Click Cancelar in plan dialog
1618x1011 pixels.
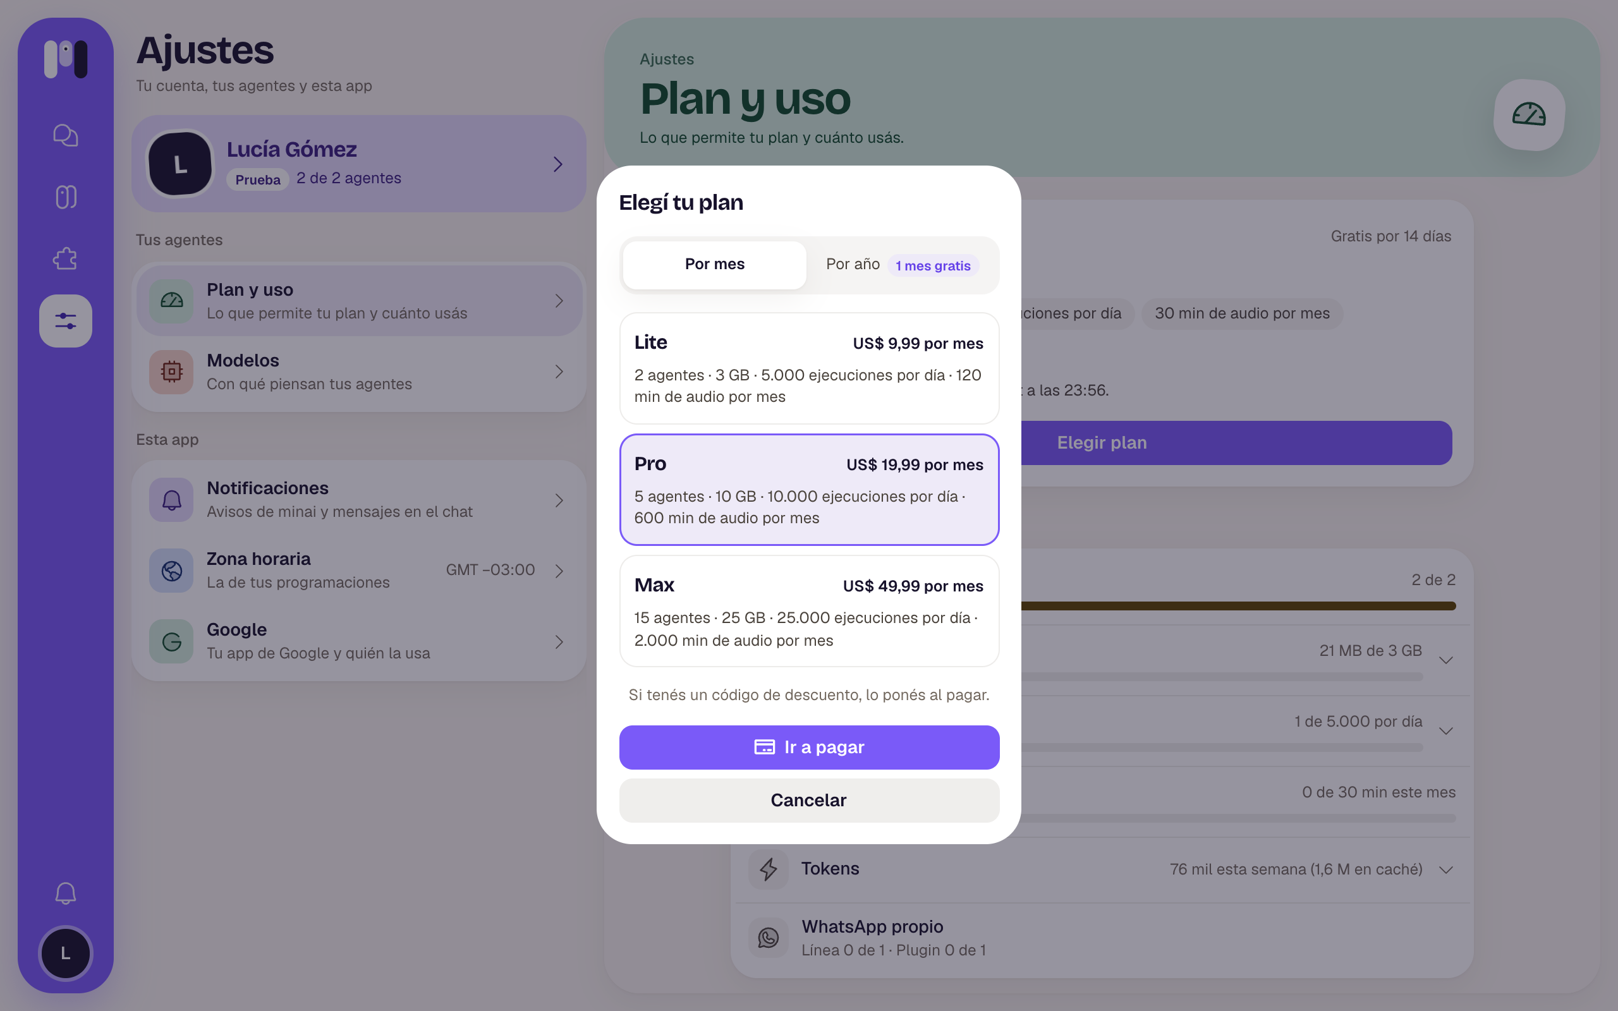coord(809,801)
